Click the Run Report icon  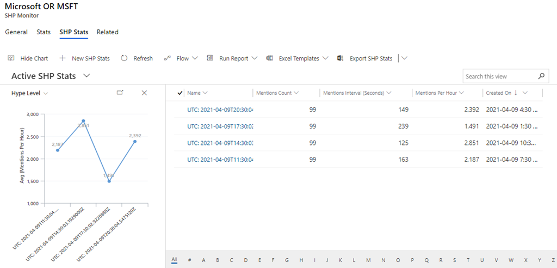(210, 58)
